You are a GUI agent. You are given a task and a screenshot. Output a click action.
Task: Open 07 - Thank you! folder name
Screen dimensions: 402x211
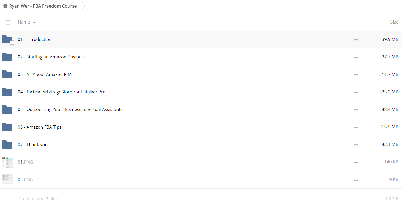point(33,145)
